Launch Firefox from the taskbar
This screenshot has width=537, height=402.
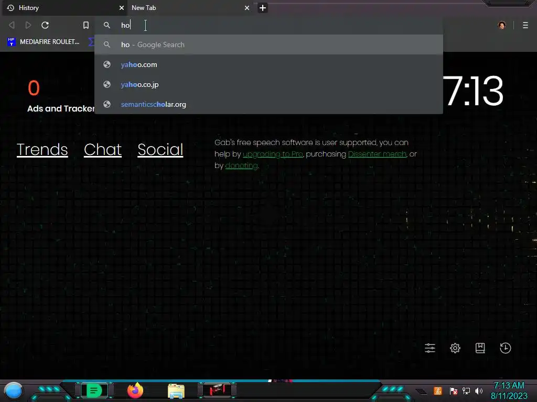135,390
